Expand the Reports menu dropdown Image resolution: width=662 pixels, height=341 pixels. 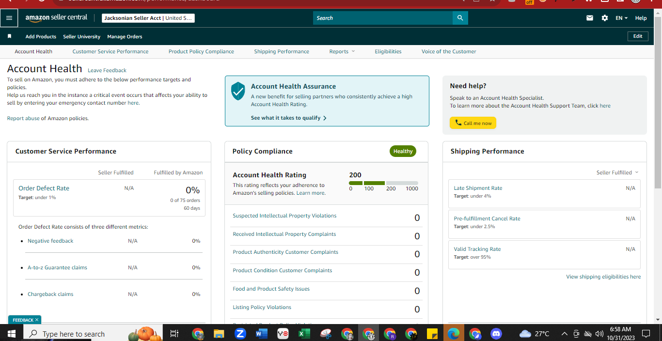(x=342, y=51)
